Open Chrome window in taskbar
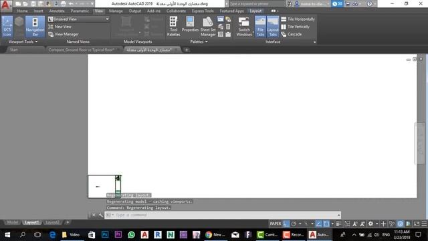Screen dimensions: 428x241 215,235
